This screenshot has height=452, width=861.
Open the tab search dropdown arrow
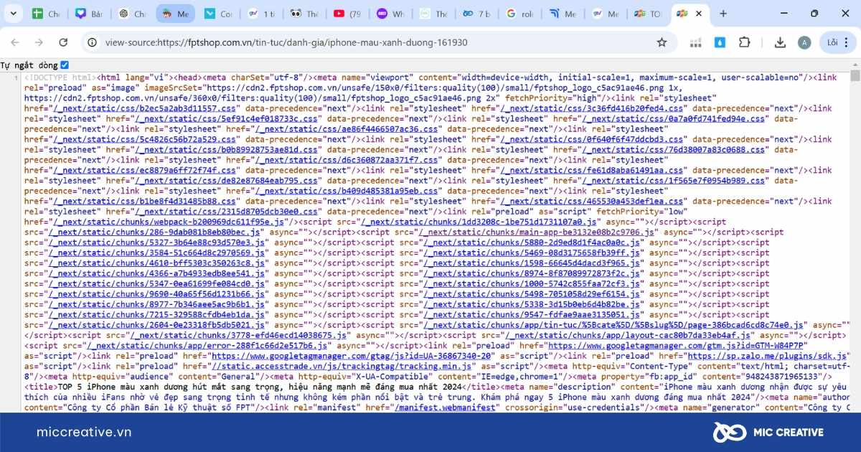tap(14, 14)
